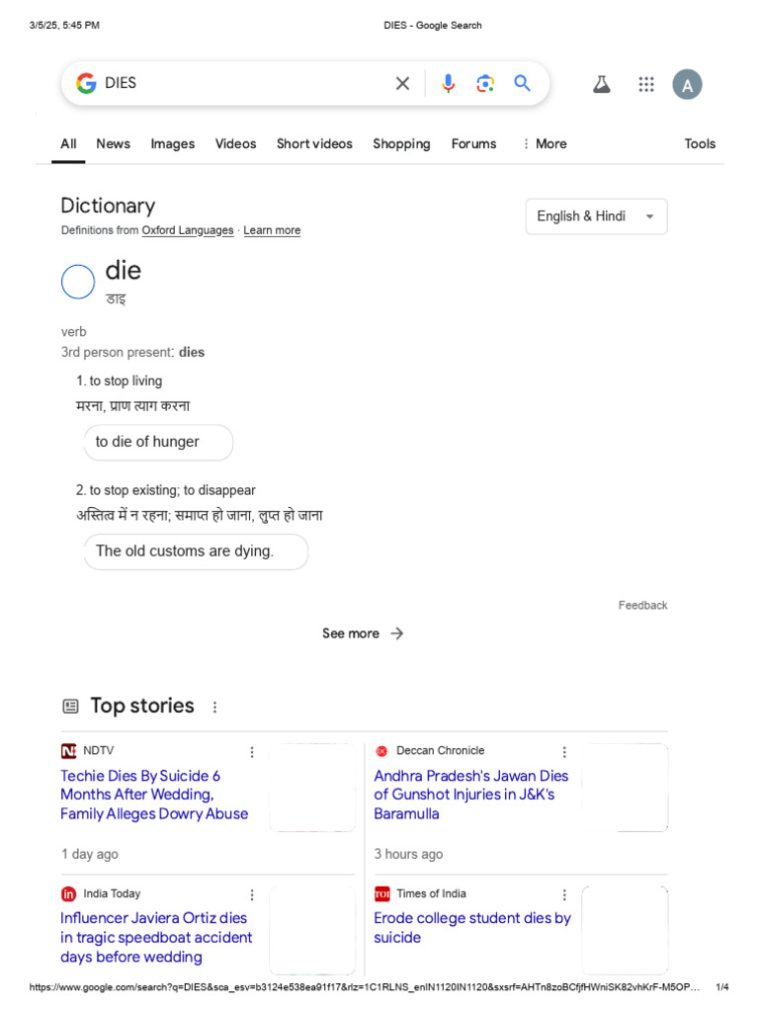
Task: Start voice search with microphone icon
Action: (448, 84)
